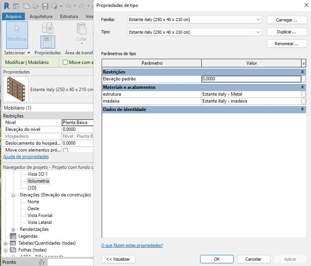Expand the Dados de identidade section
This screenshot has width=311, height=266.
pos(302,109)
